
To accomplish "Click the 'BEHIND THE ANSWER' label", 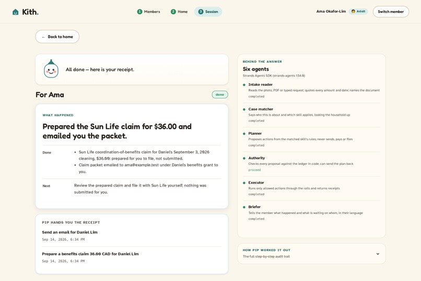I will point(262,62).
